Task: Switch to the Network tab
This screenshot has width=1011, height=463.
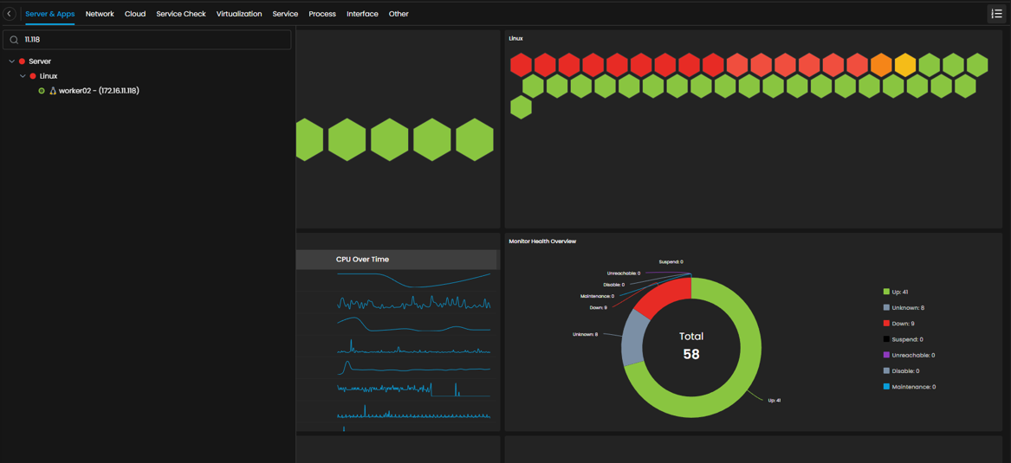Action: [100, 14]
